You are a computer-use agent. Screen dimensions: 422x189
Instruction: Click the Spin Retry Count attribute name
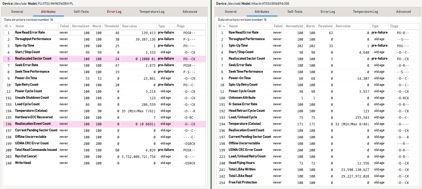27,85
